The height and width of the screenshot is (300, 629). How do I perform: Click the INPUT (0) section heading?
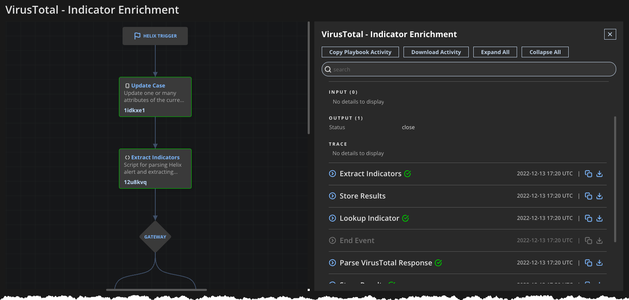[x=343, y=92]
